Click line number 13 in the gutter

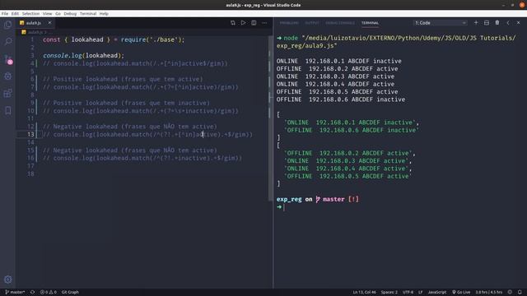pos(30,135)
